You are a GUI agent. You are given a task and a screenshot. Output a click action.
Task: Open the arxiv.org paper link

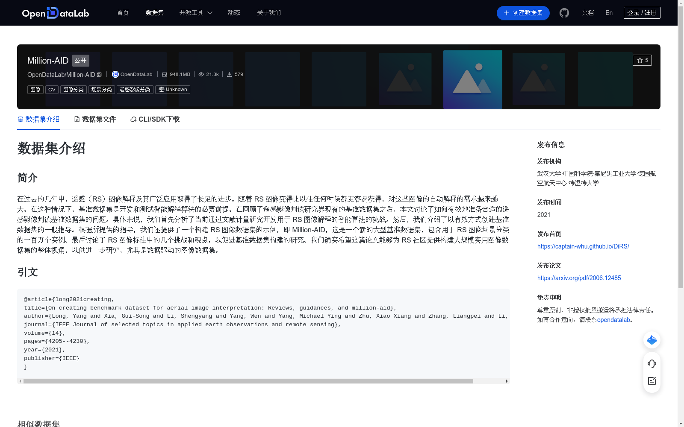[579, 278]
